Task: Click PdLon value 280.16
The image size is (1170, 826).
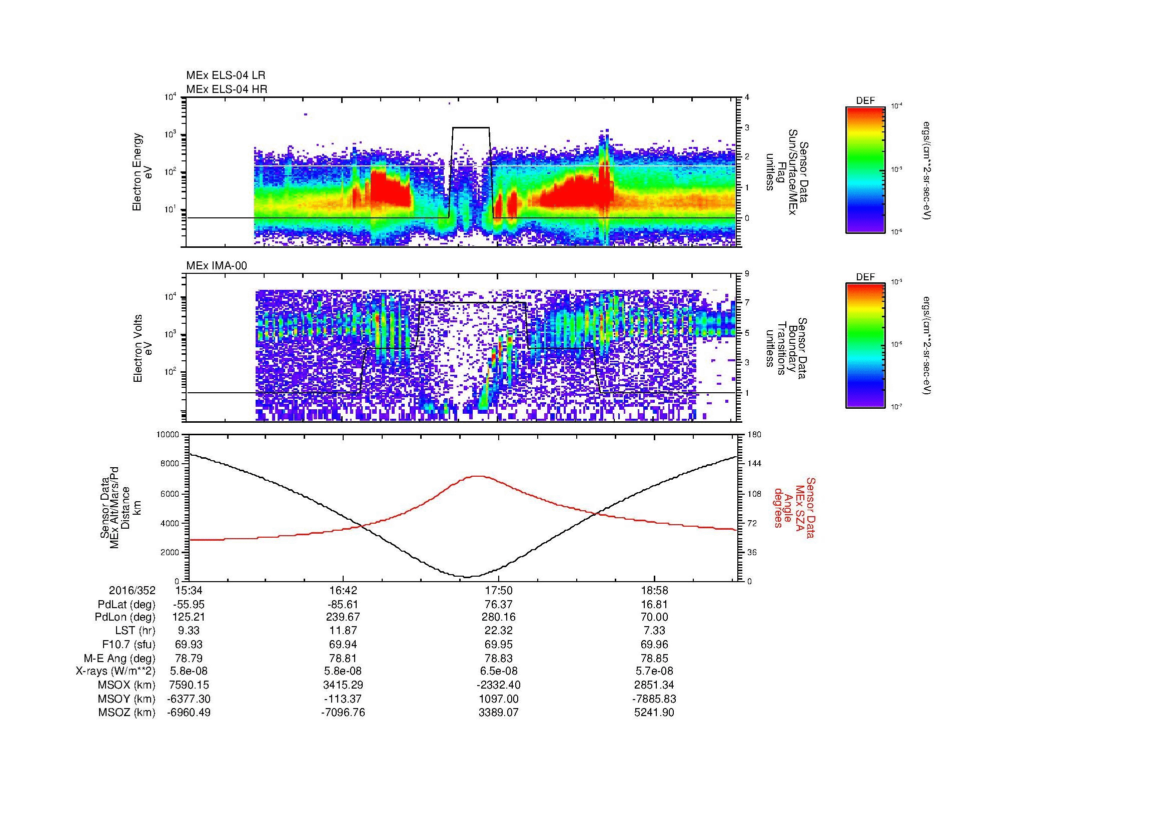Action: [499, 617]
